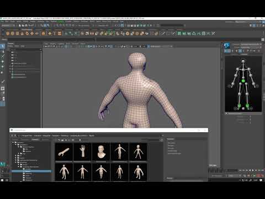Open the menu set dropdown in the status line
265x199 pixels.
(x=8, y=25)
